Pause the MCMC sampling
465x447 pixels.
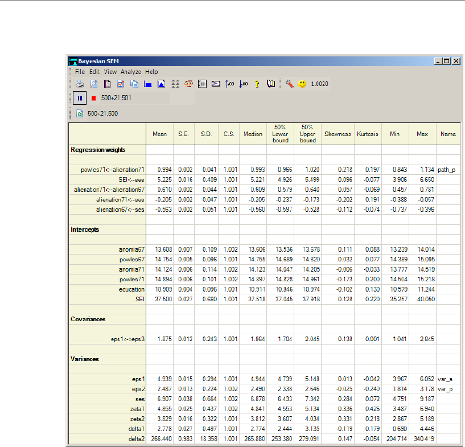[x=80, y=98]
